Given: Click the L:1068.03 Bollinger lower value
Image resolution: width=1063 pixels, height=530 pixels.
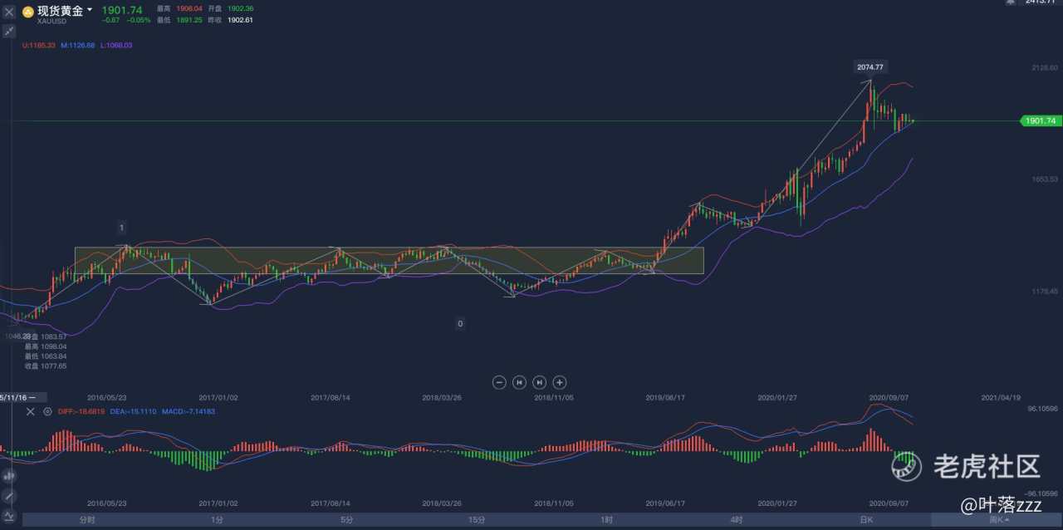Looking at the screenshot, I should pyautogui.click(x=116, y=45).
